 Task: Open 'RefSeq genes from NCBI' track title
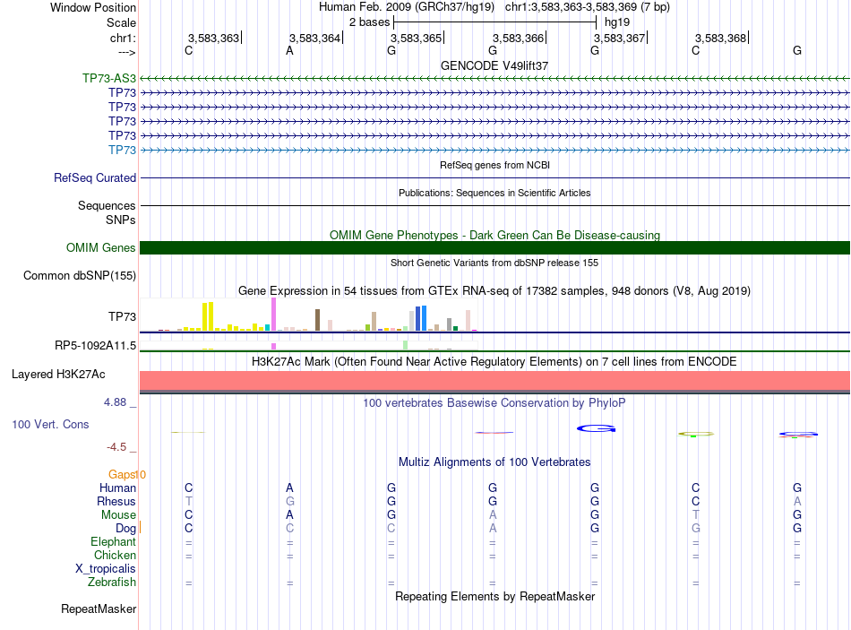(x=494, y=165)
